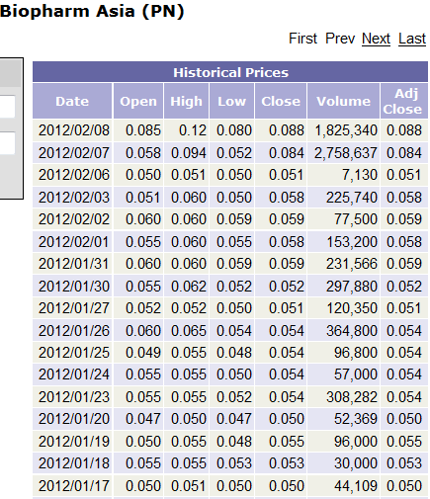Go to the Next page link
430x499 pixels.
(x=376, y=39)
